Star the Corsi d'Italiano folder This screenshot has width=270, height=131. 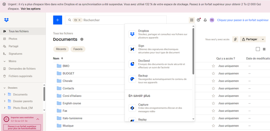pyautogui.click(x=213, y=96)
